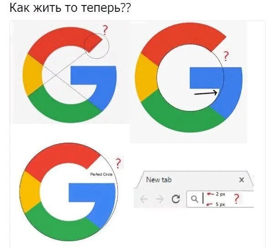Screen dimensions: 275x248
Task: Click question mark beside top-right logo
Action: [x=226, y=56]
